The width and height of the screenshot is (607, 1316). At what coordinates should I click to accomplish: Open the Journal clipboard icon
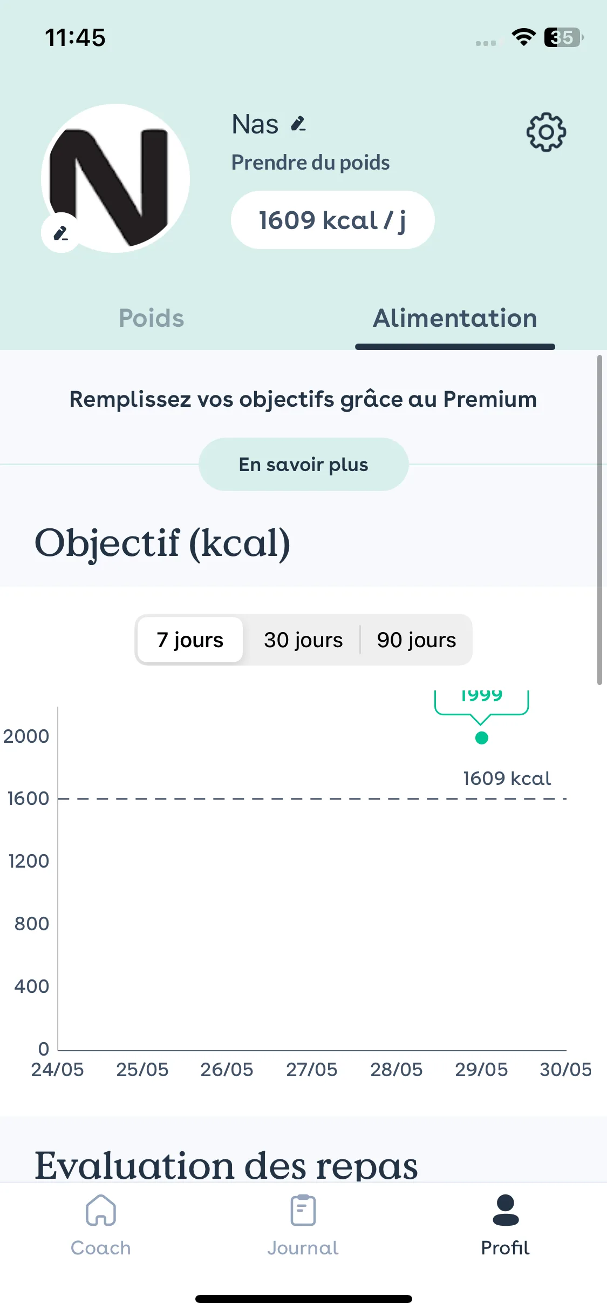303,1210
